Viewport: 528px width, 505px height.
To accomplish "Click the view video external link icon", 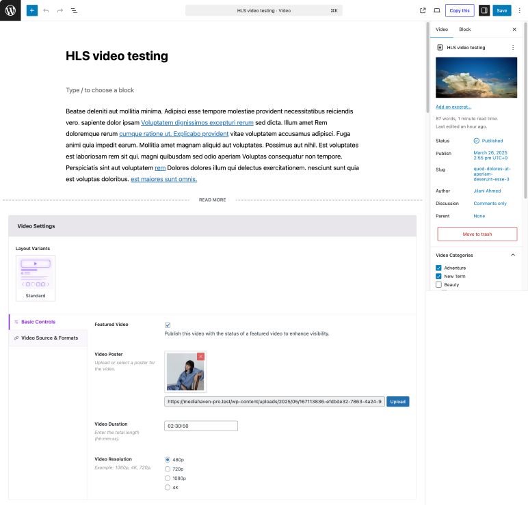I will coord(423,11).
